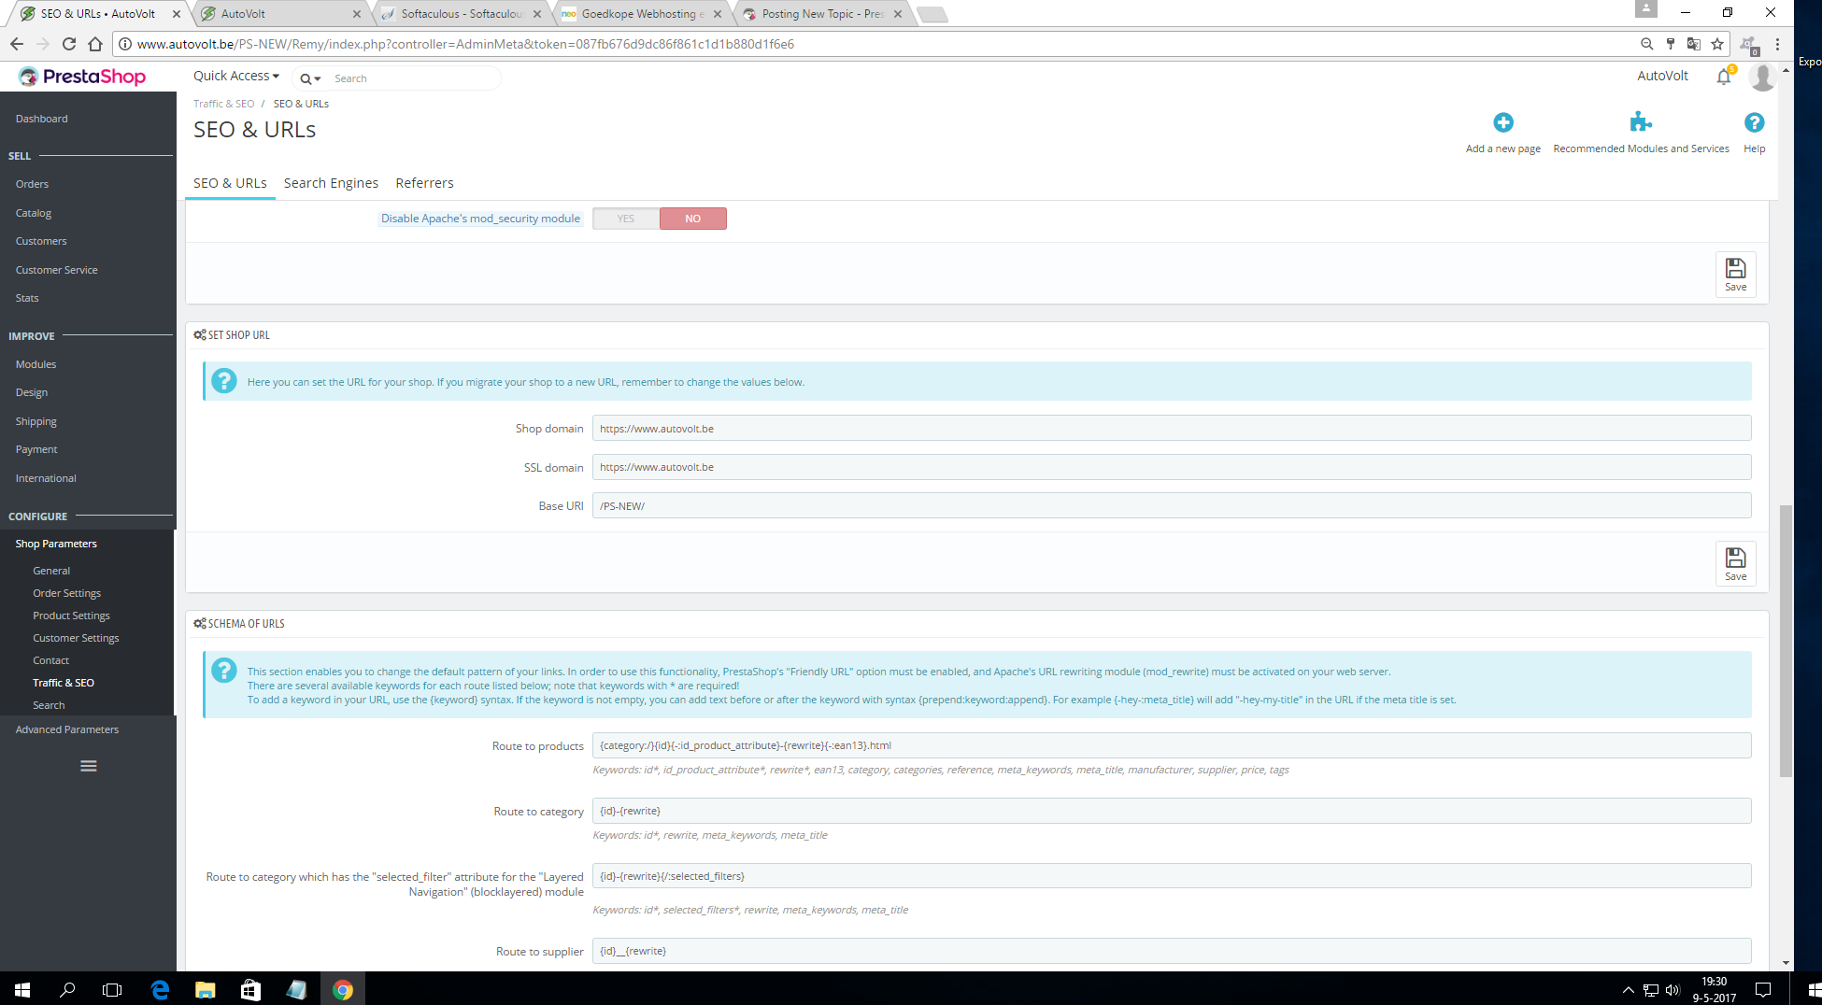Click the Add a new page plus icon
This screenshot has width=1822, height=1005.
tap(1502, 122)
